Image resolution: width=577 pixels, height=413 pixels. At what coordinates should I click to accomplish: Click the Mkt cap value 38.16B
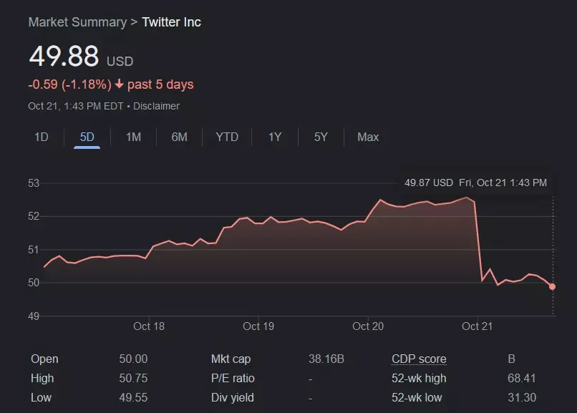click(x=326, y=359)
